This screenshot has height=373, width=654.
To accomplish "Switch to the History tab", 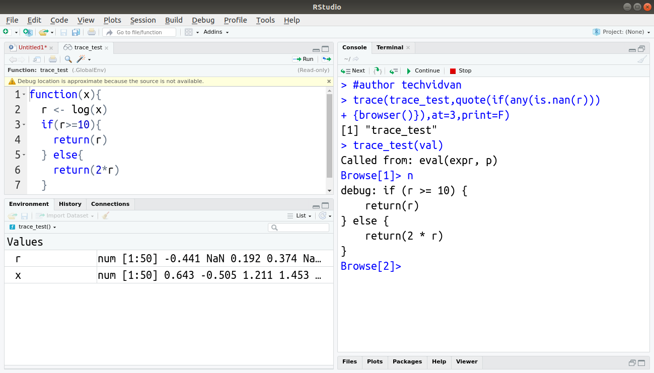I will coord(70,204).
